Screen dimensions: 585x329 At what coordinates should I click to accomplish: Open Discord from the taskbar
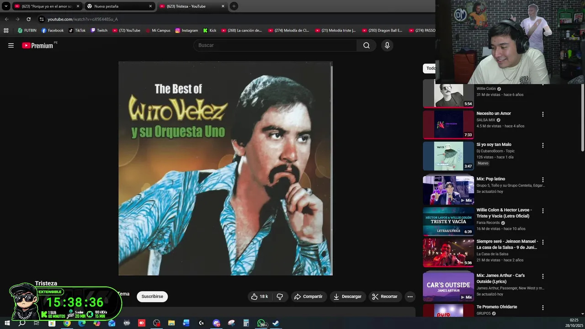(x=216, y=323)
